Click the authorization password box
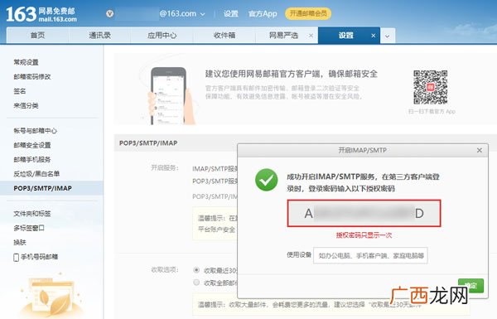Image resolution: width=497 pixels, height=319 pixels. point(364,213)
